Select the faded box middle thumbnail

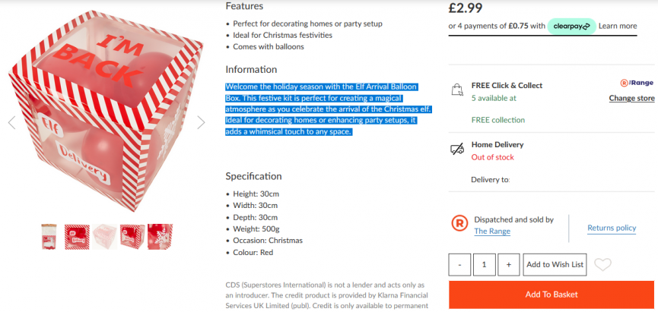coord(104,236)
